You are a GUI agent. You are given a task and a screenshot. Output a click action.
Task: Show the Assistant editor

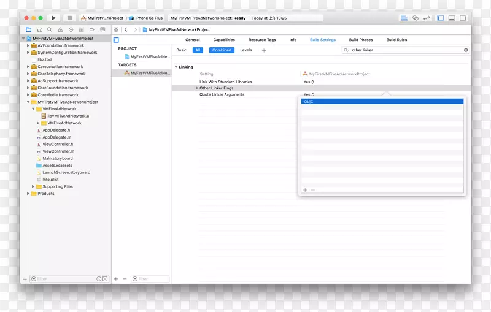click(416, 18)
